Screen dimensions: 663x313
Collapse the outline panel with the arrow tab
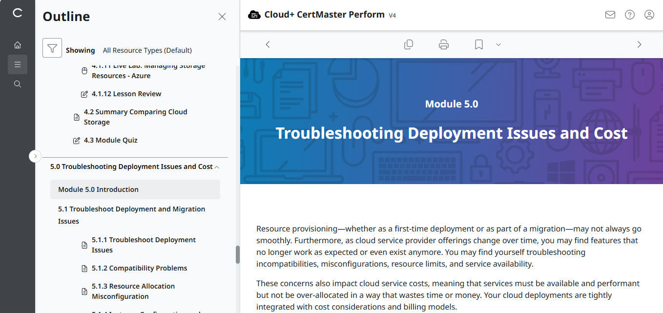coord(35,156)
